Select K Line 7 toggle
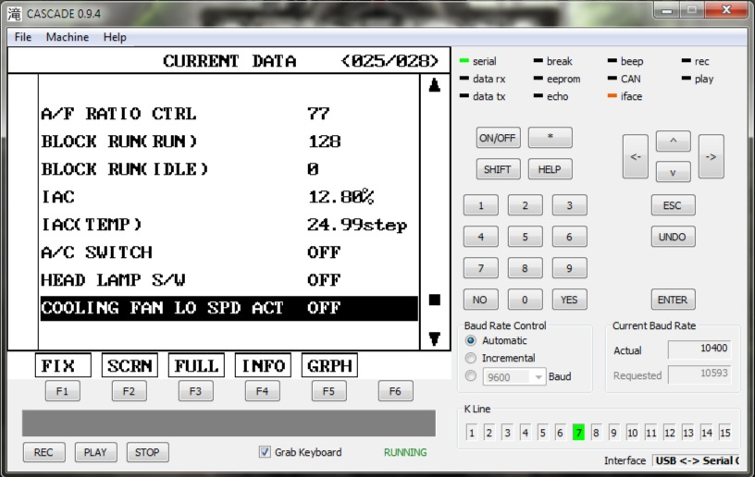Screen dimensions: 755x477 (x=578, y=433)
